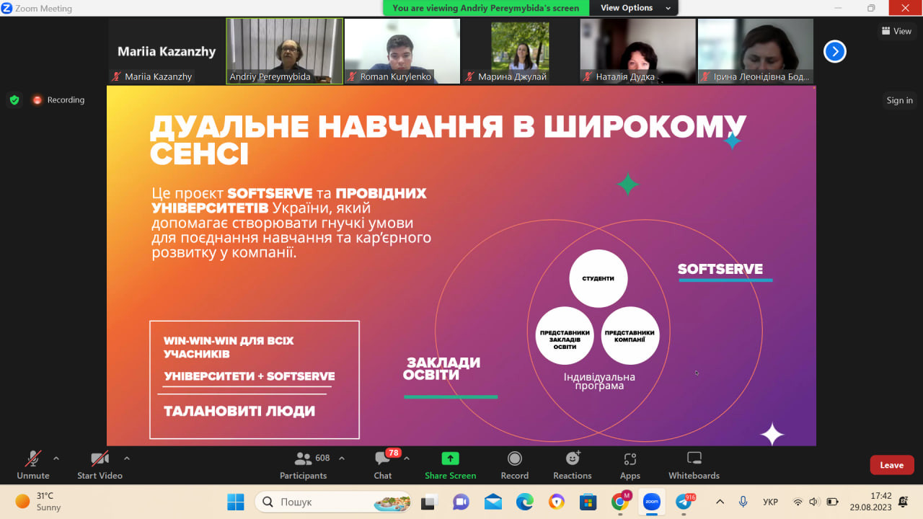The height and width of the screenshot is (519, 923).
Task: Open the Mail app on the taskbar
Action: 493,502
